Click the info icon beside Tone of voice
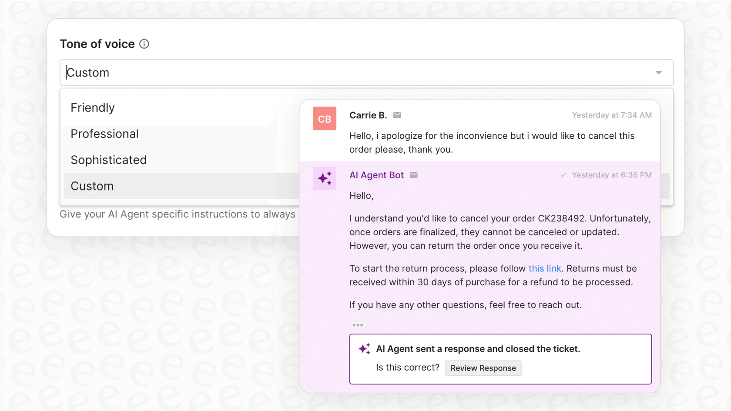 (144, 43)
